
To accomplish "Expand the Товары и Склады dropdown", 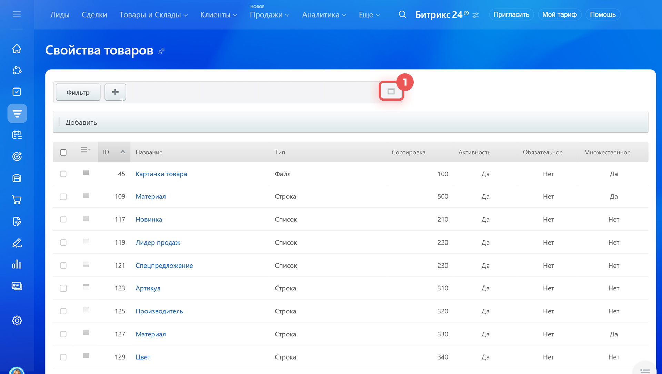I will tap(153, 15).
